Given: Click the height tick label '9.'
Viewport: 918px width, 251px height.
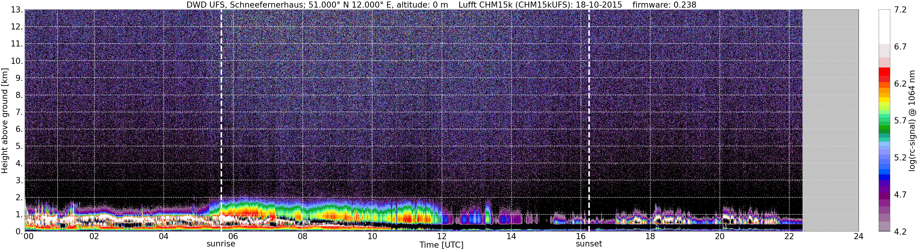Looking at the screenshot, I should pos(19,78).
